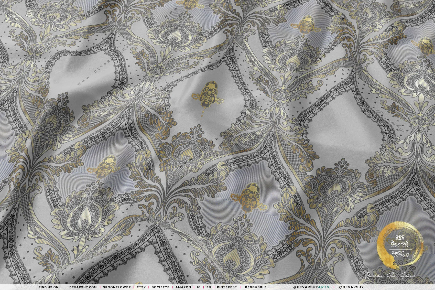Image resolution: width=435 pixels, height=290 pixels.
Task: Click the ETSY text in footer
Action: point(141,287)
